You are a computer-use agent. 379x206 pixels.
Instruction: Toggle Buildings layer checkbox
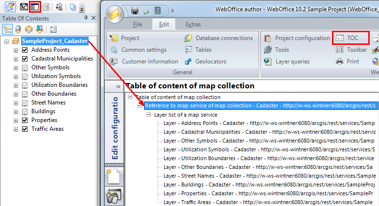[x=24, y=112]
